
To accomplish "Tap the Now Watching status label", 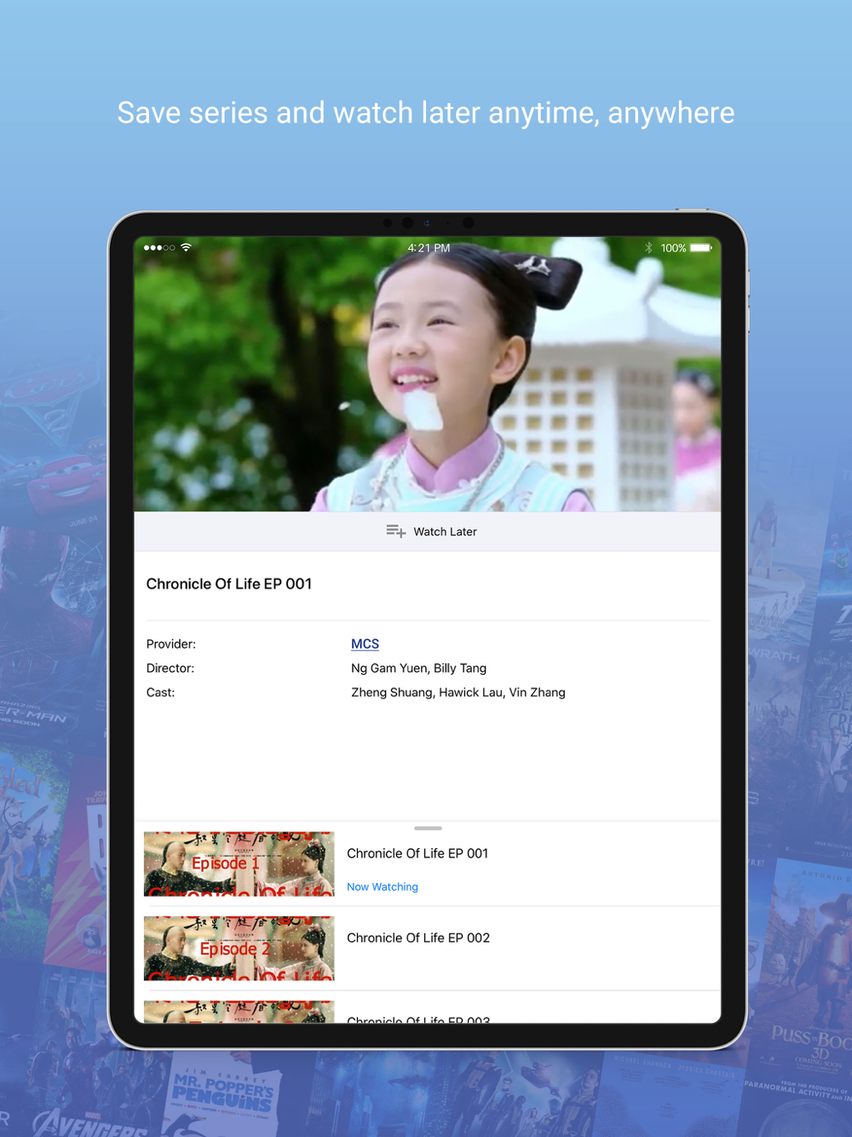I will [x=383, y=887].
